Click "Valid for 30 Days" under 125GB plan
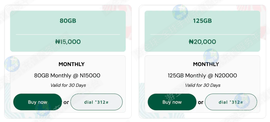This screenshot has height=122, width=270. point(202,85)
